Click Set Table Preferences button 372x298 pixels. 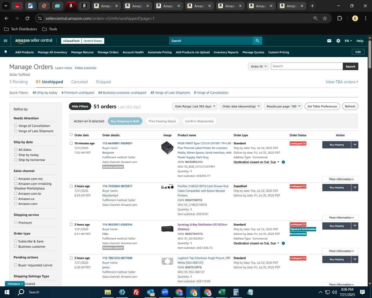pos(322,106)
